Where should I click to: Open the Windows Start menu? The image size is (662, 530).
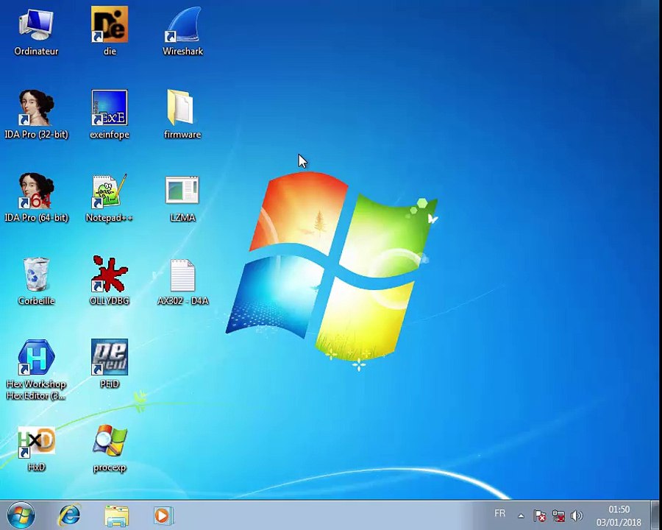21,515
